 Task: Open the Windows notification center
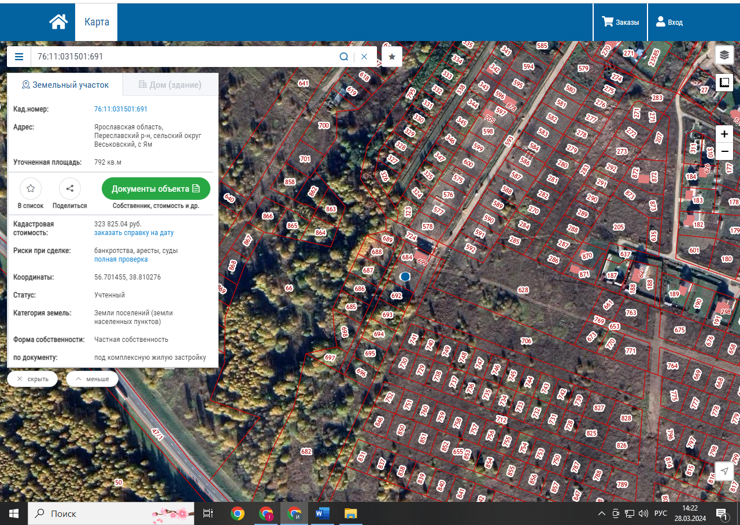pos(721,513)
